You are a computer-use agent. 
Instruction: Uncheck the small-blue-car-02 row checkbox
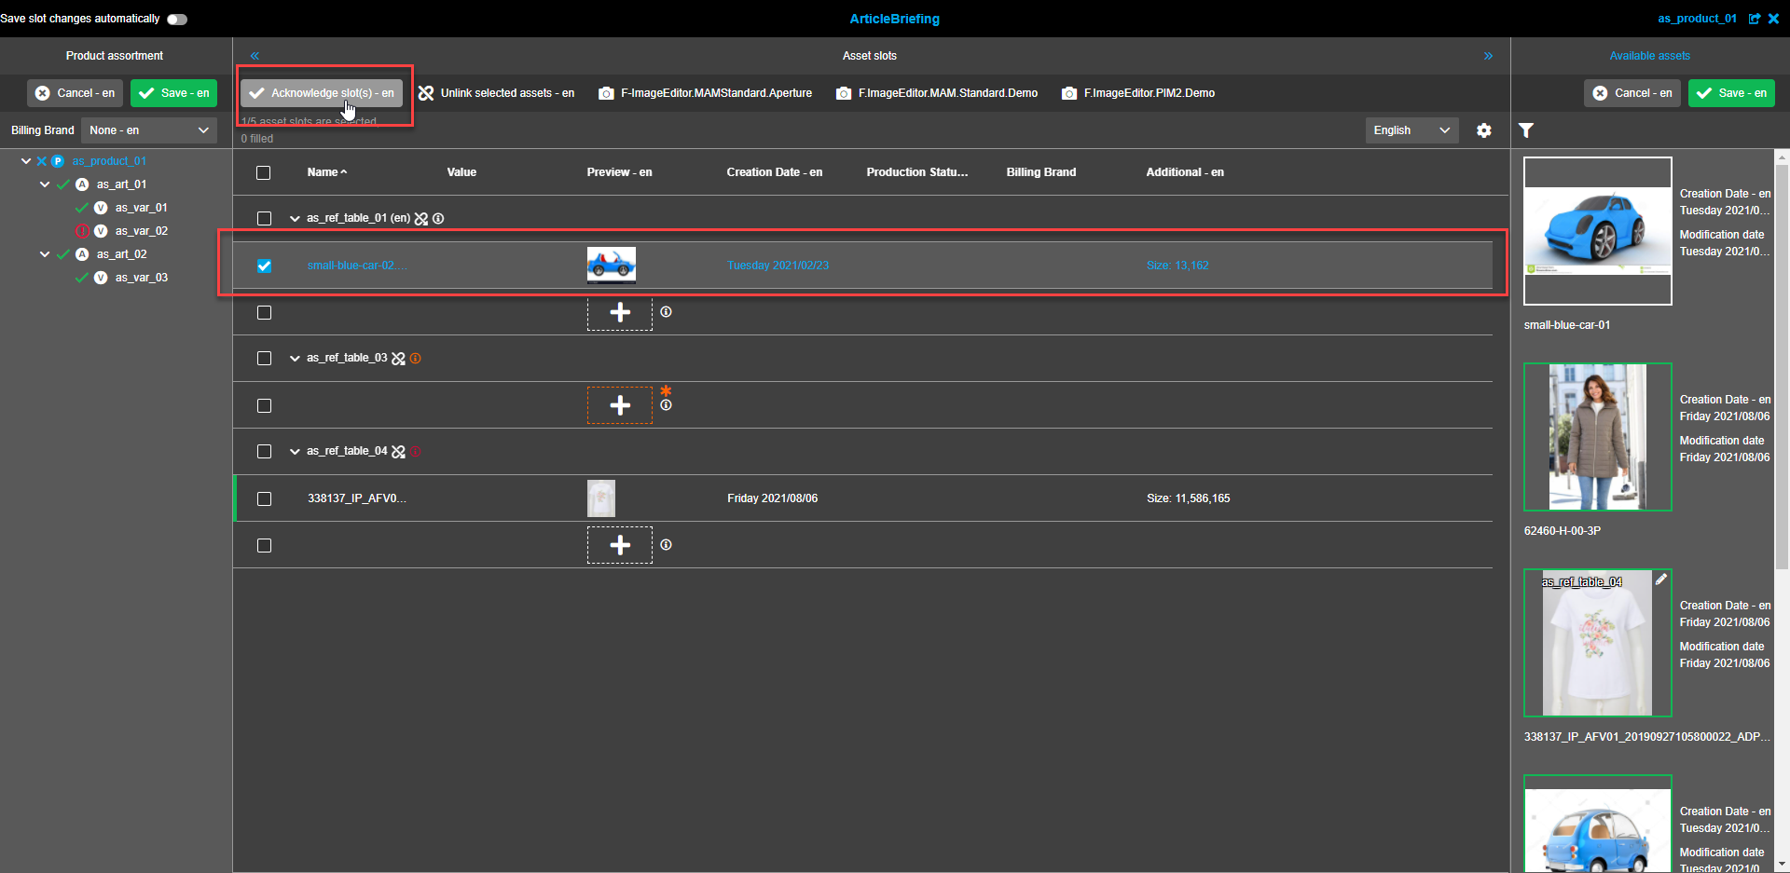coord(264,266)
